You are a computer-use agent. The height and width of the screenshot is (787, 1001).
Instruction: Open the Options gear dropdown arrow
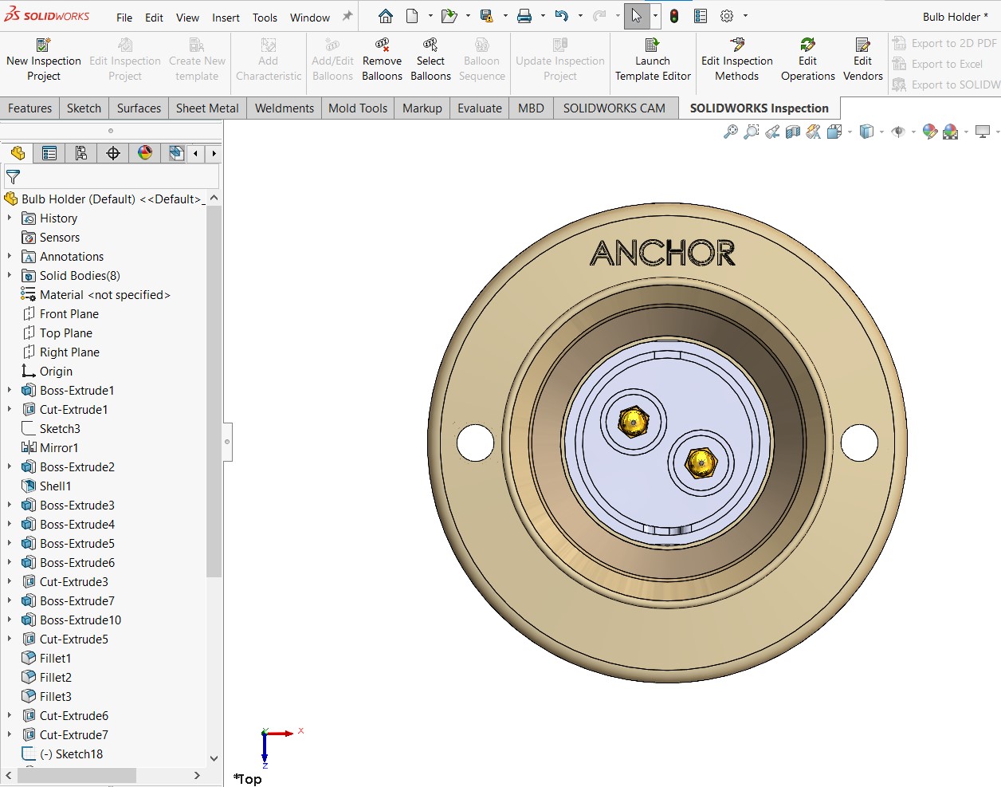pos(745,16)
